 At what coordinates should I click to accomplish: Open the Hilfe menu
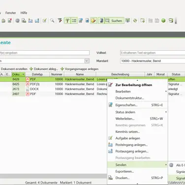(x=24, y=13)
